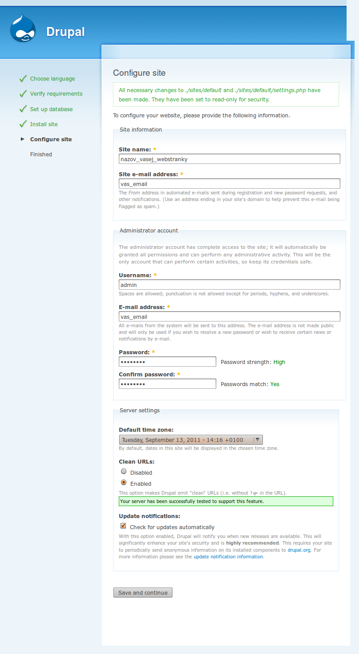This screenshot has height=654, width=359.
Task: Focus the Confirm password field
Action: [168, 384]
